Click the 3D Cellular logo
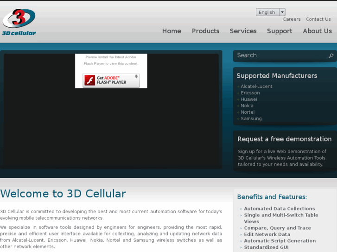The width and height of the screenshot is (337, 252). tap(19, 22)
